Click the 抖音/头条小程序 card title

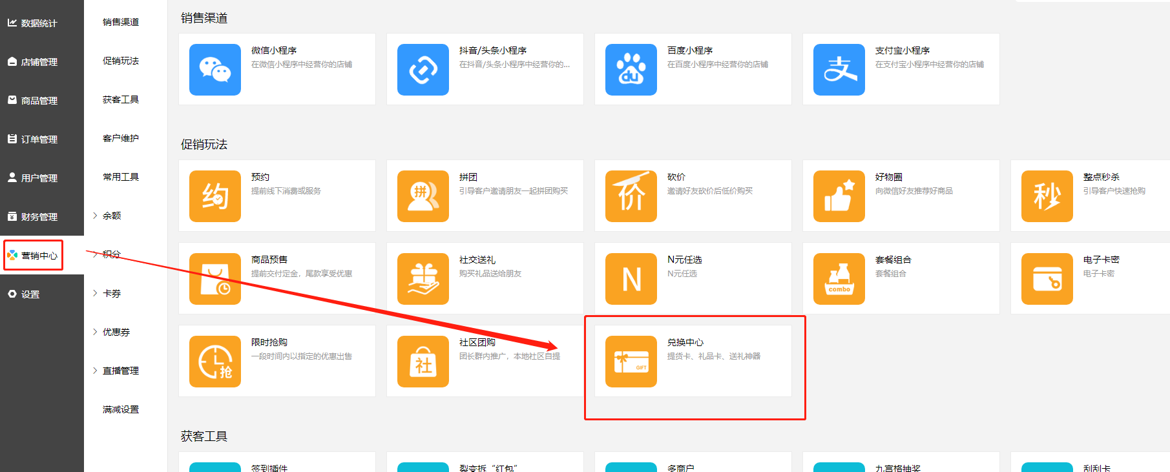493,50
